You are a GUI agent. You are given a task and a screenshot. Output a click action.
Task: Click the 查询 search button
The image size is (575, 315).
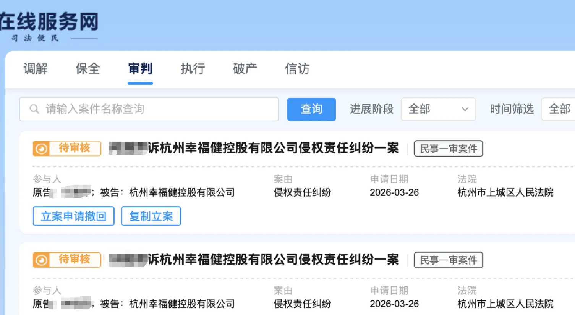(311, 109)
